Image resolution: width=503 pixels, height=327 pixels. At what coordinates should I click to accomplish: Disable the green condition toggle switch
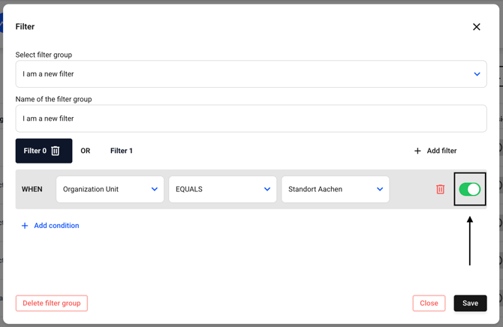click(469, 190)
